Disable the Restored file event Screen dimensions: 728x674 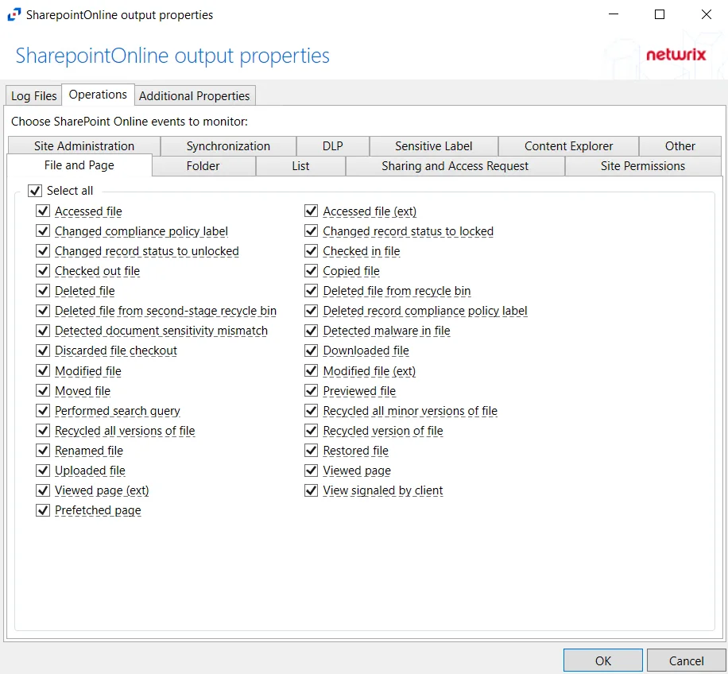tap(311, 451)
